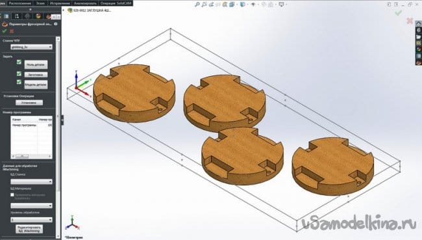The width and height of the screenshot is (422, 240).
Task: Open the Уровень обработки dropdown
Action: point(31,219)
